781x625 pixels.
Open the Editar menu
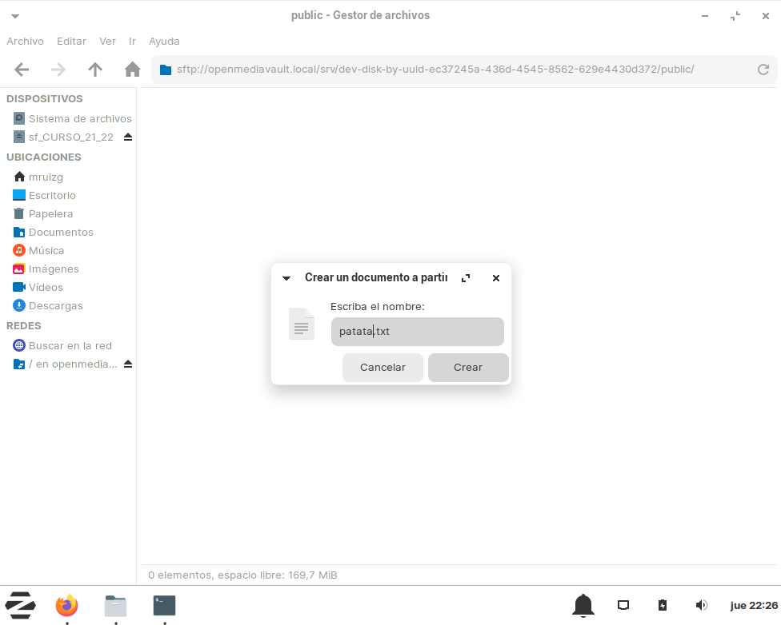pyautogui.click(x=71, y=41)
